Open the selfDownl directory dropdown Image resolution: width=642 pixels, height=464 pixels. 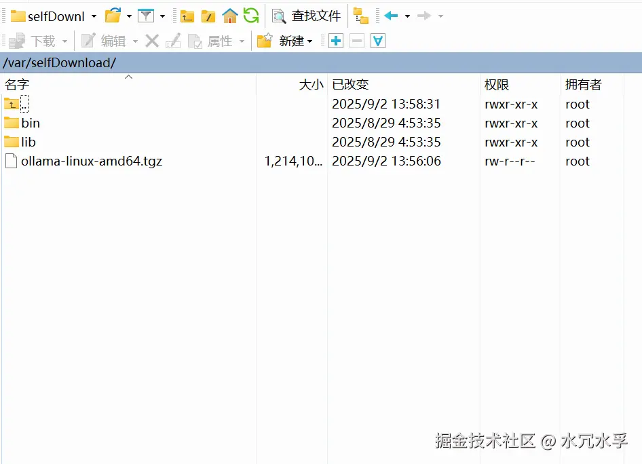tap(54, 16)
